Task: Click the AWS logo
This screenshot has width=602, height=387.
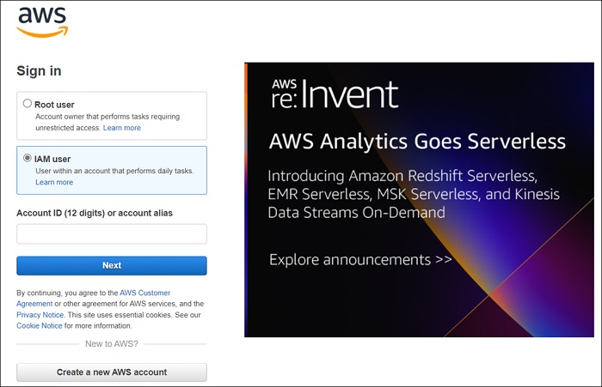Action: 41,21
